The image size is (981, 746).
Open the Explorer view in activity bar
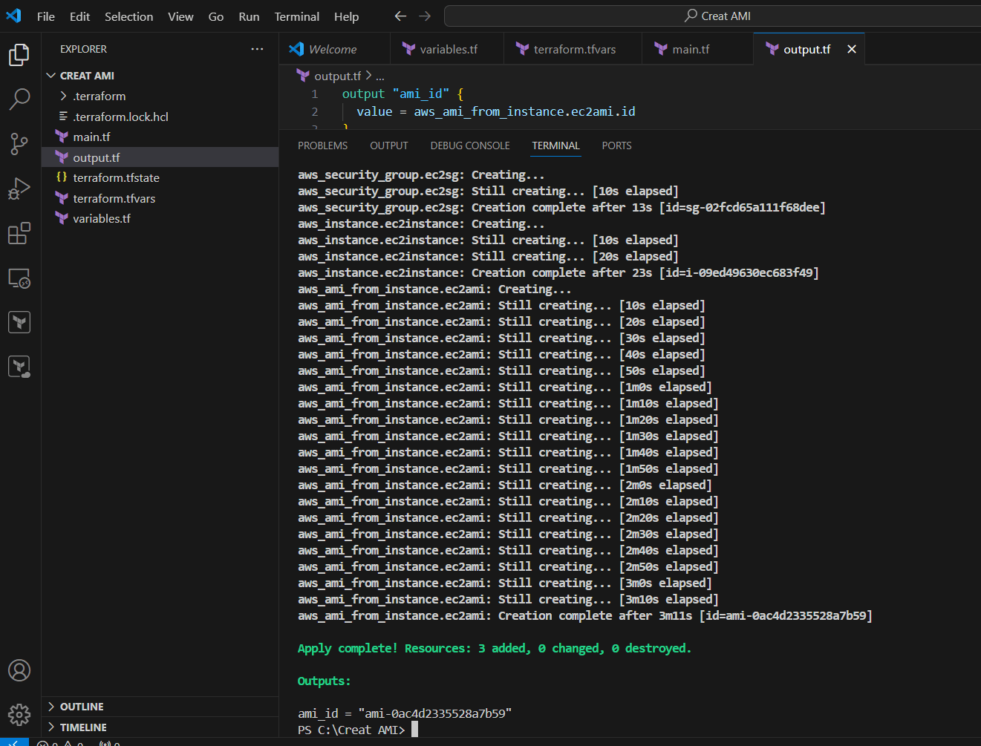pyautogui.click(x=19, y=54)
